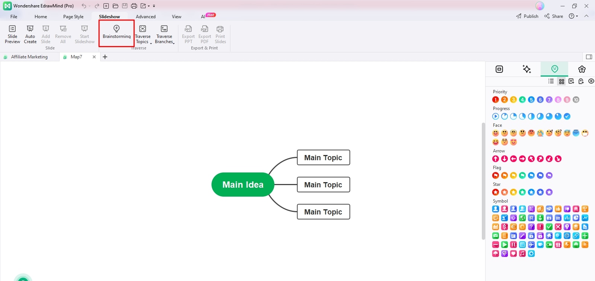This screenshot has height=281, width=595.
Task: Switch marks panel to list view
Action: point(551,81)
